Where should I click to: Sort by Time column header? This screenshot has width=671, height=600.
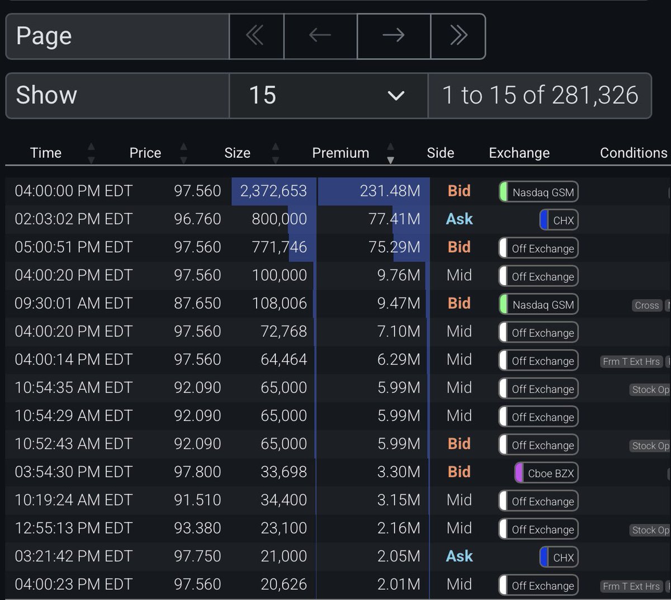tap(46, 153)
